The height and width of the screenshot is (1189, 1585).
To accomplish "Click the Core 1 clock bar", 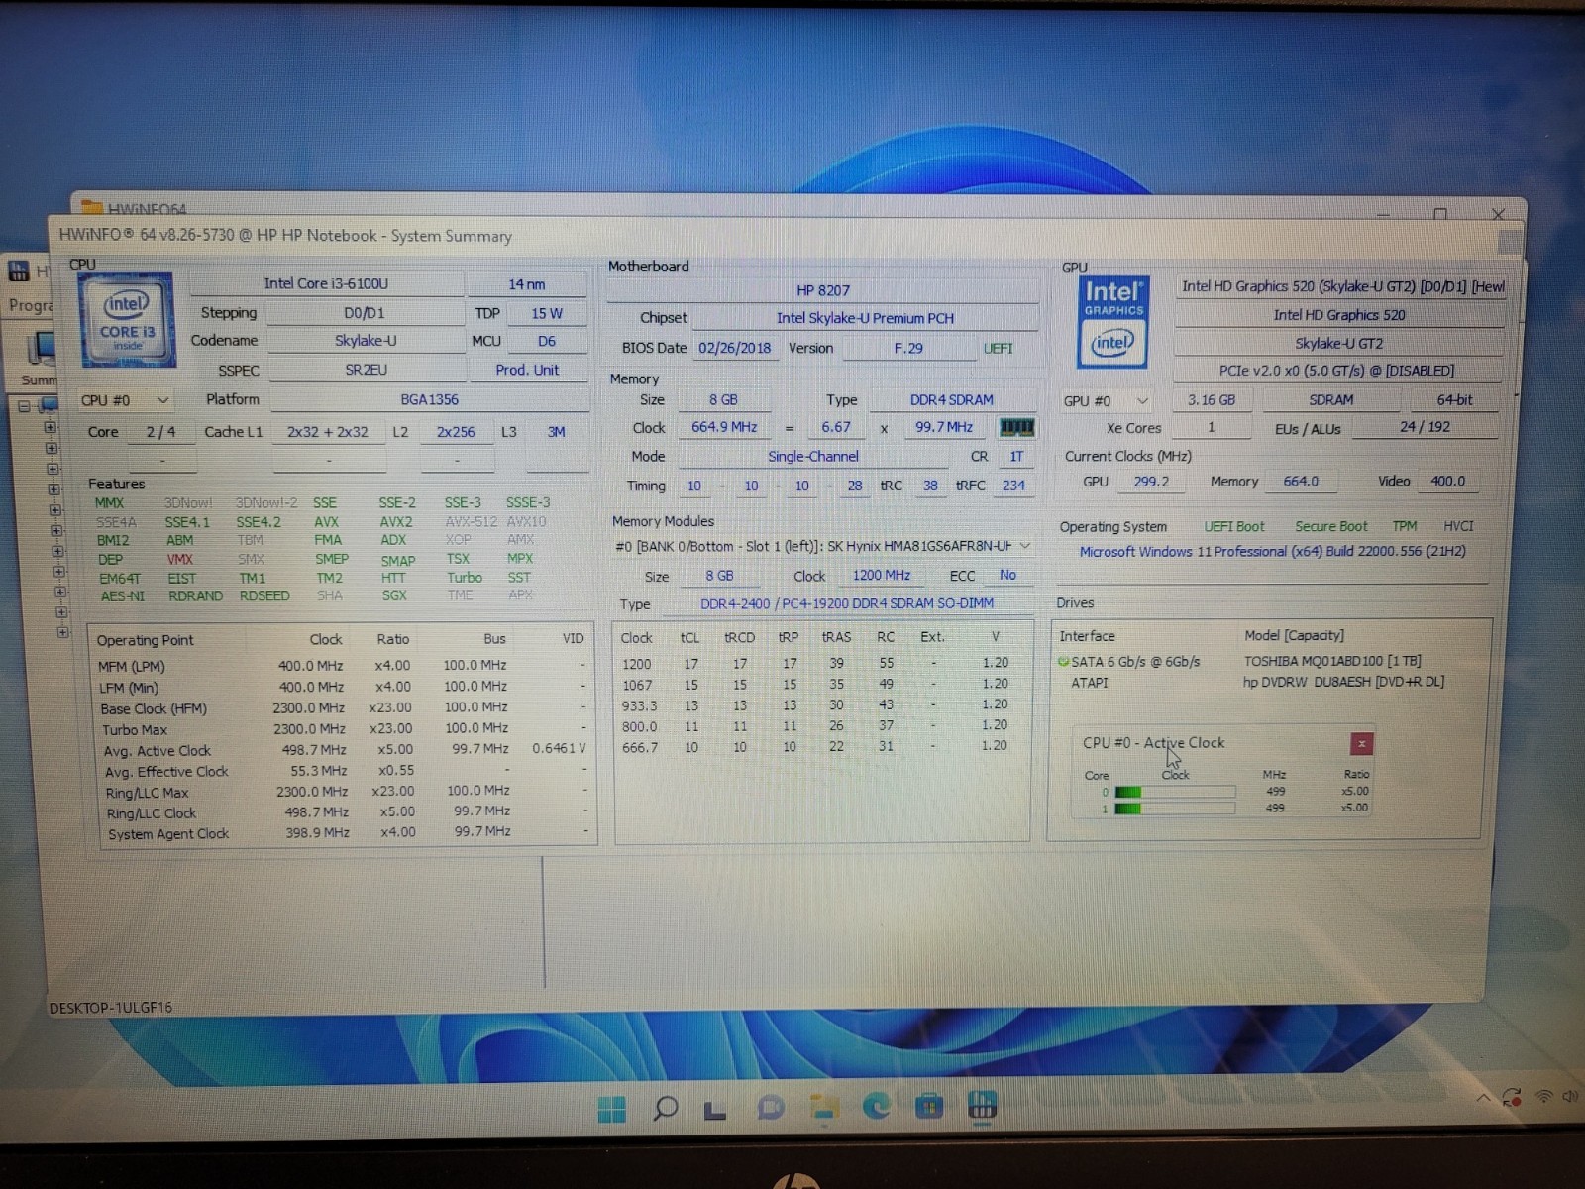I will pos(1175,809).
